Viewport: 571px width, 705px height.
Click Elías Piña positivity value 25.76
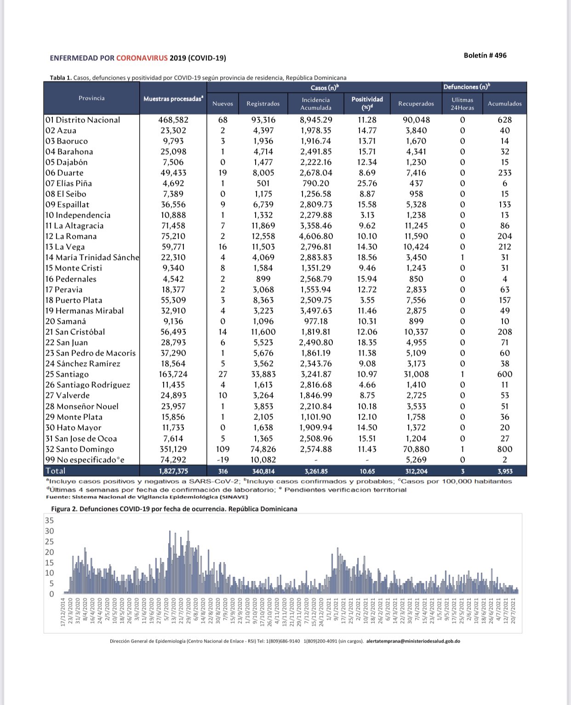coord(367,183)
